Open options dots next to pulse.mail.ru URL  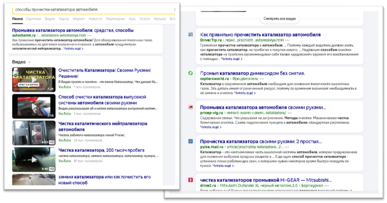287,147
